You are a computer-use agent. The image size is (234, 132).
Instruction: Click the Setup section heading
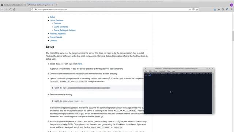tap(50, 47)
